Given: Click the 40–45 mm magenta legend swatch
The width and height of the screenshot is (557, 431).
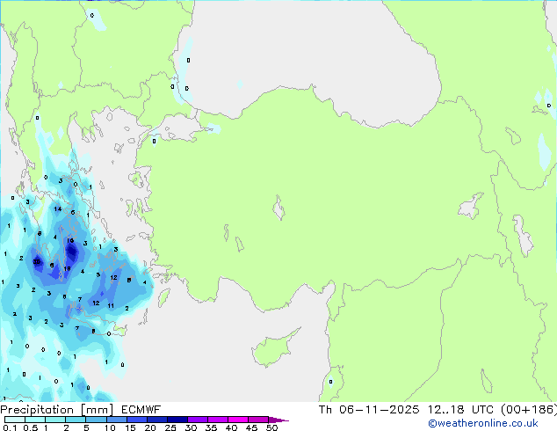Looking at the screenshot, I should [x=238, y=420].
